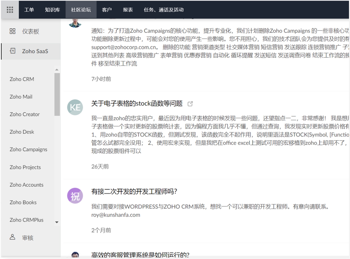Select the 审核 review icon in the sidebar
The width and height of the screenshot is (350, 259).
12,237
